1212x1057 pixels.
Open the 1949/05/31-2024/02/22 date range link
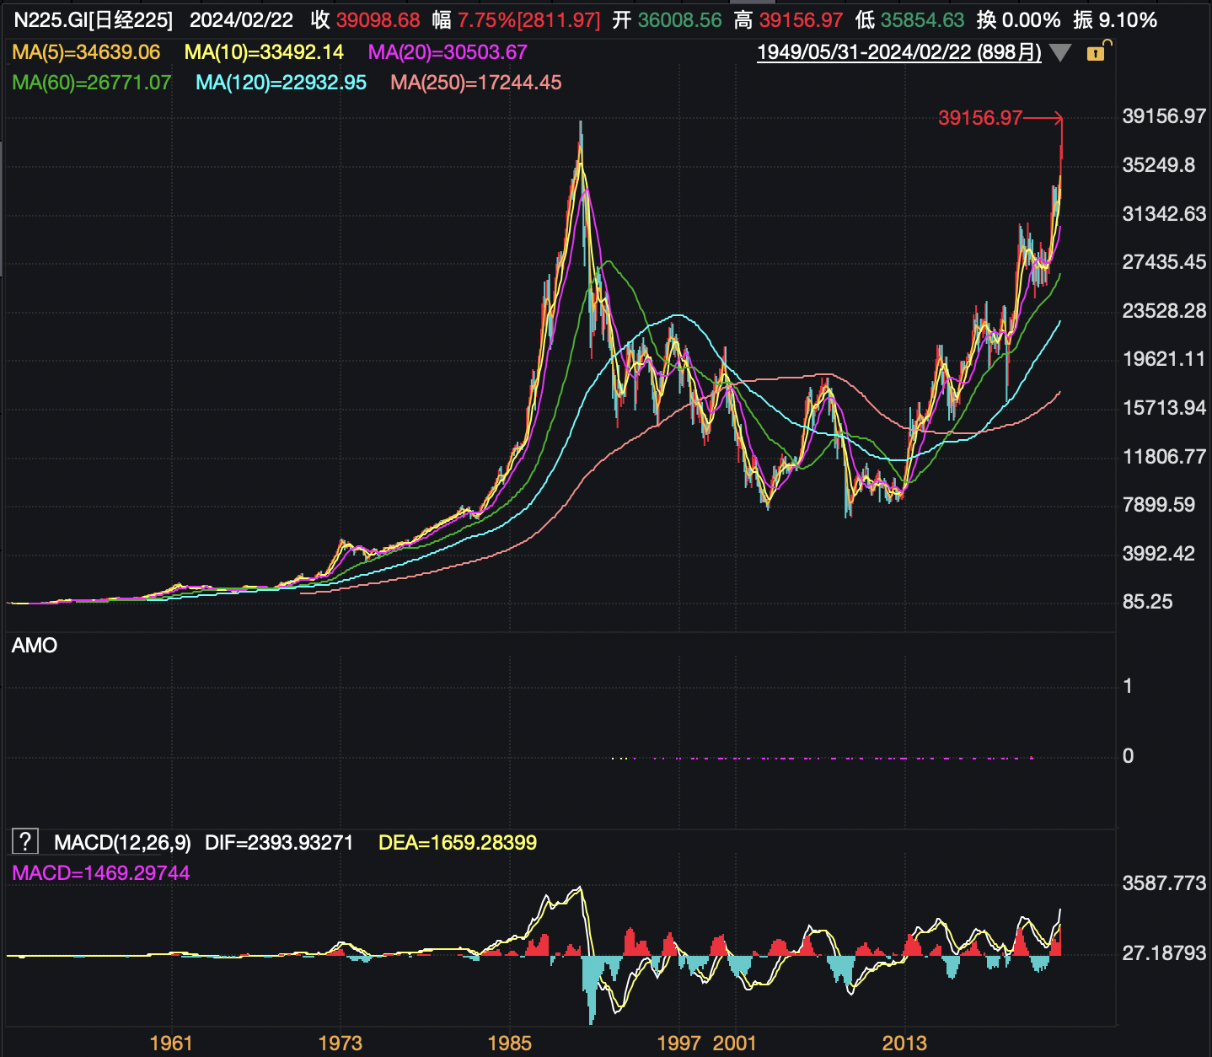[898, 52]
